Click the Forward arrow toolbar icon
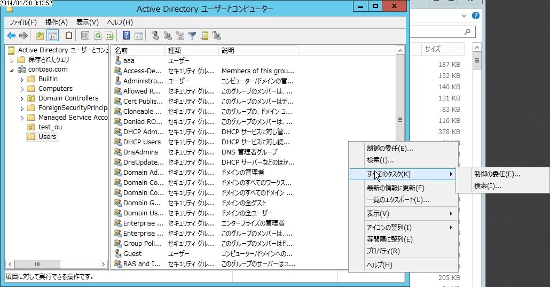Image resolution: width=550 pixels, height=287 pixels. point(23,35)
